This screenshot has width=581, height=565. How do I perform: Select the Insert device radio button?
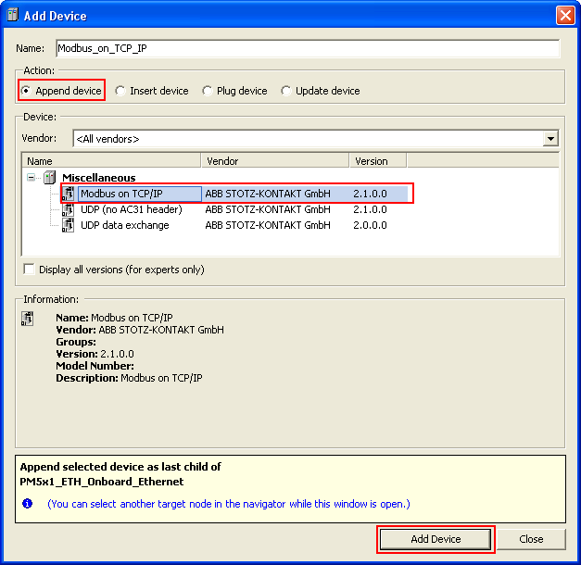[120, 91]
